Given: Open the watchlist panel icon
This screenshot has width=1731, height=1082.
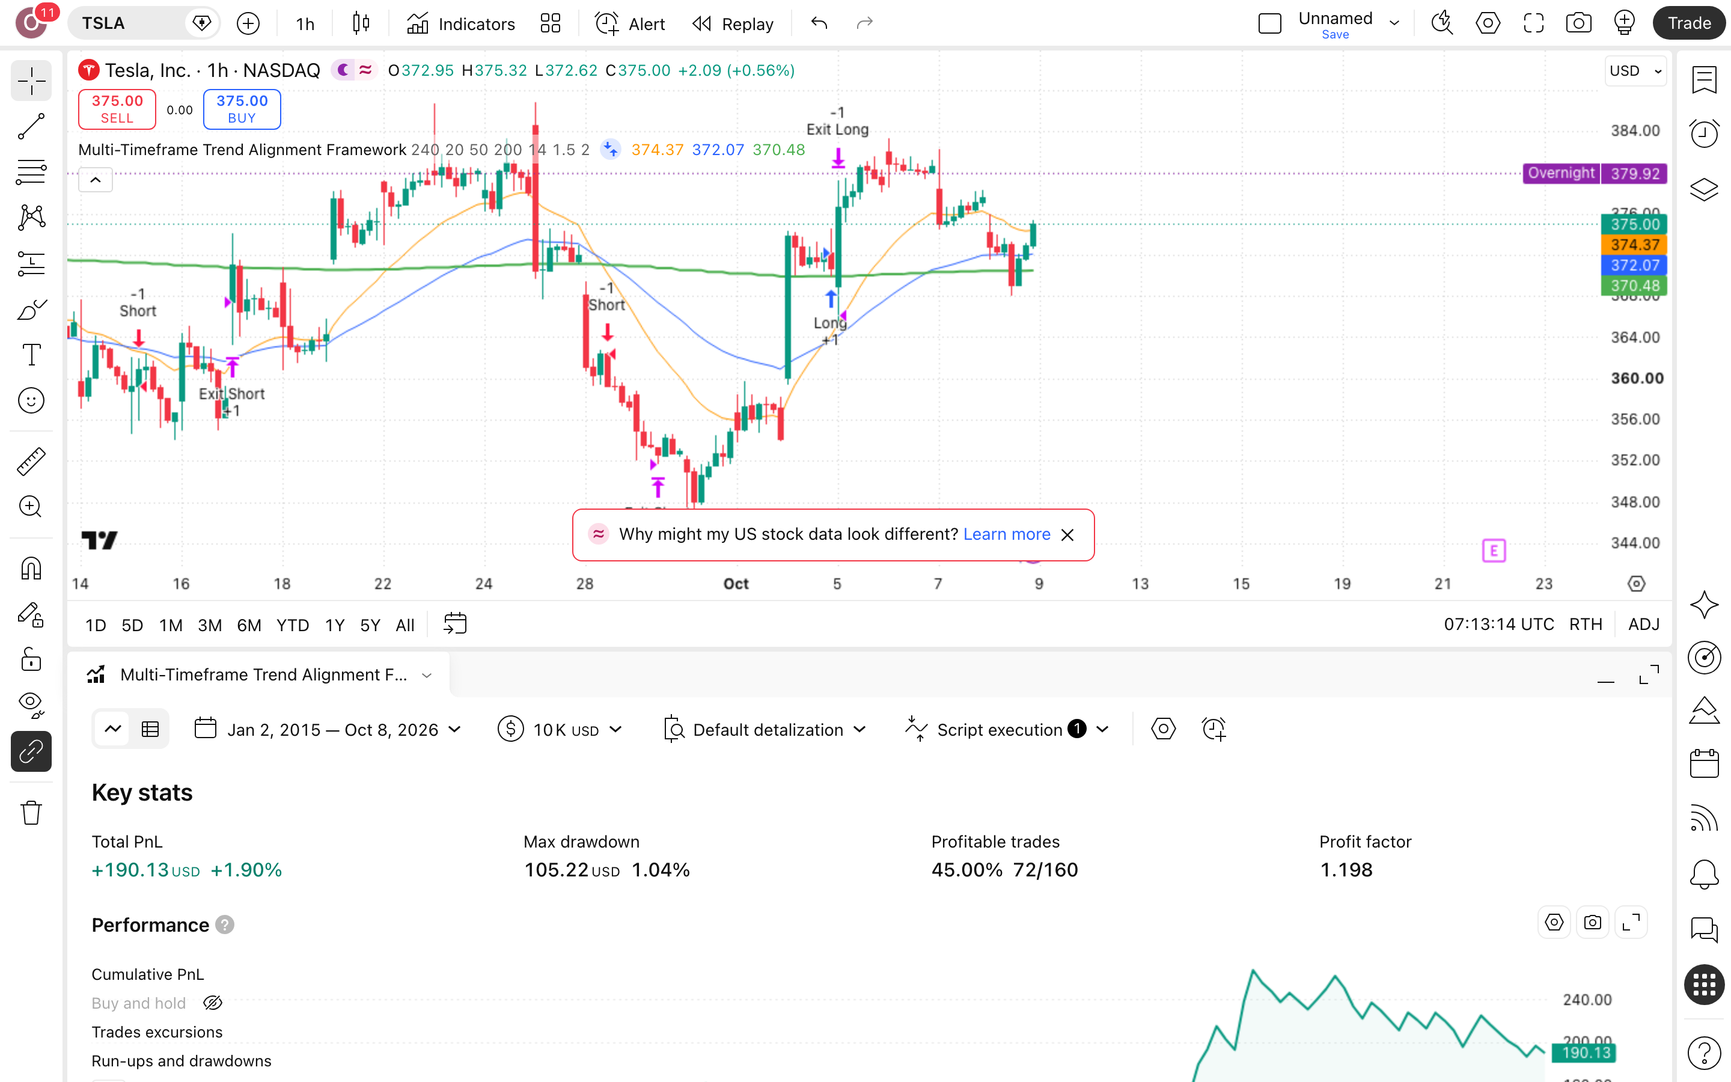Looking at the screenshot, I should click(x=1704, y=80).
